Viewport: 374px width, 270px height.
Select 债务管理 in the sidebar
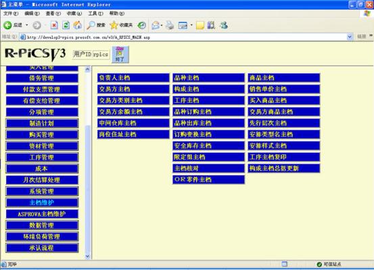tap(42, 78)
